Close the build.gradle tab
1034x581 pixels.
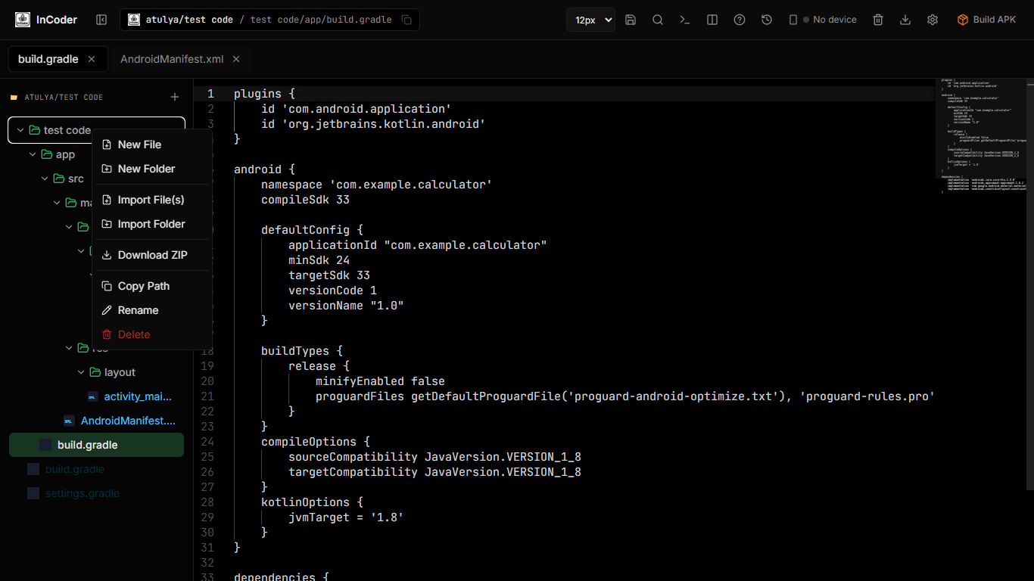pos(92,59)
